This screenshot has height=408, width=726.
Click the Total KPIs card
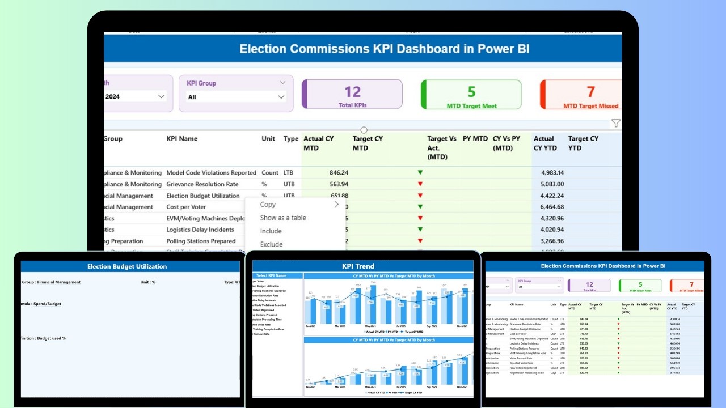[x=352, y=94]
